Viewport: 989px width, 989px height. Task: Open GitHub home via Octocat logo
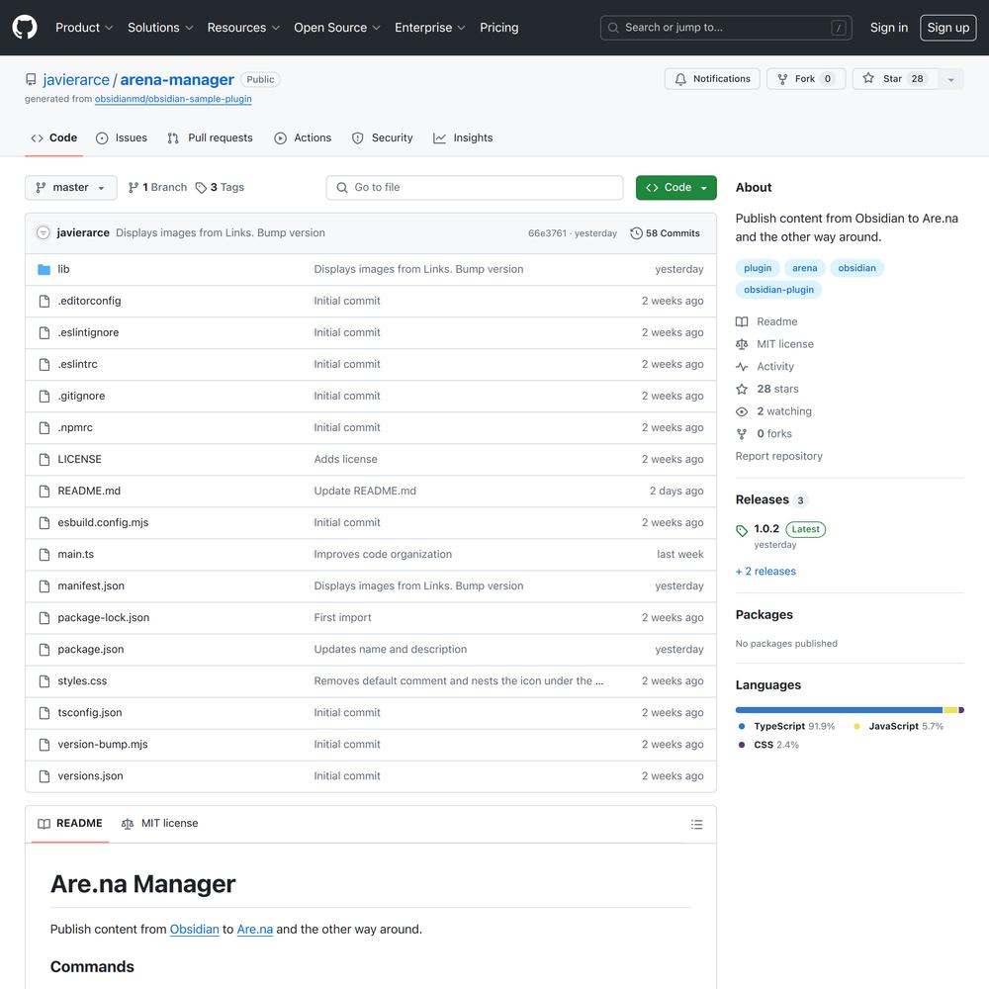coord(25,27)
